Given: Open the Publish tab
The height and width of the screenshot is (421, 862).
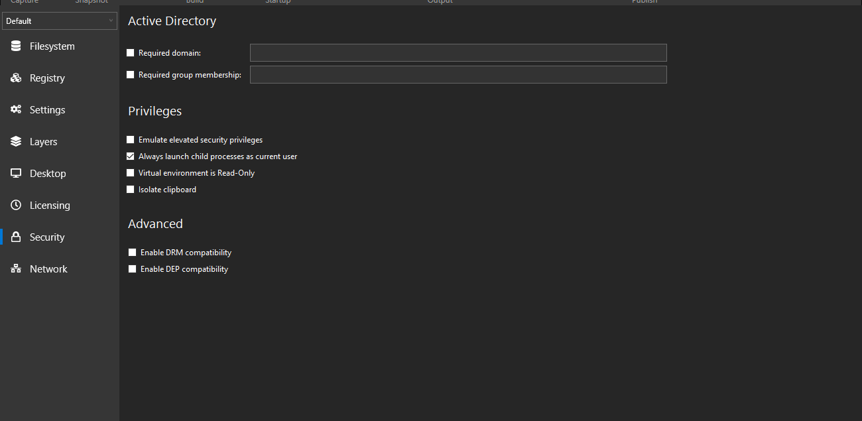Looking at the screenshot, I should click(645, 2).
